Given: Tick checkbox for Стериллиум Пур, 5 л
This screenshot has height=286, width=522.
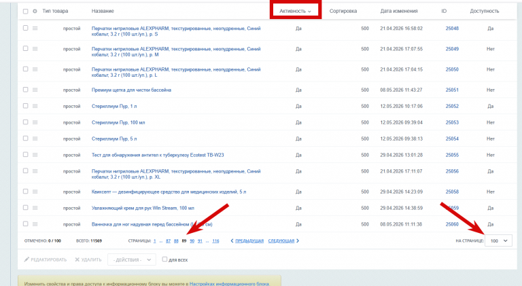Looking at the screenshot, I should point(25,139).
